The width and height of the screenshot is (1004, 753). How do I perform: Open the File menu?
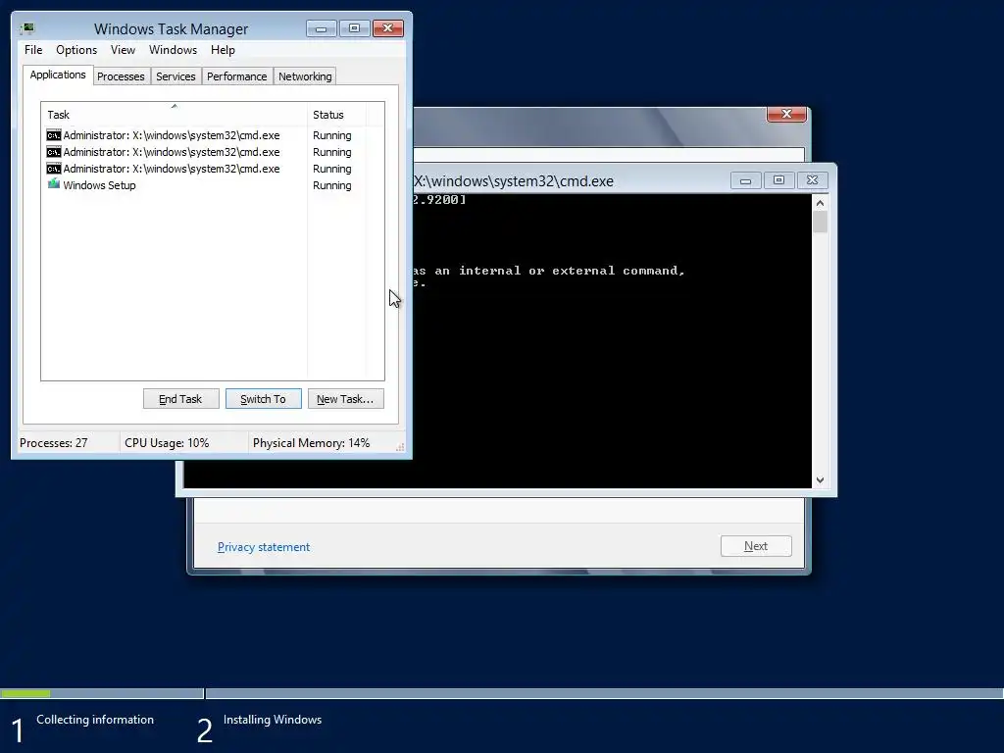tap(33, 50)
